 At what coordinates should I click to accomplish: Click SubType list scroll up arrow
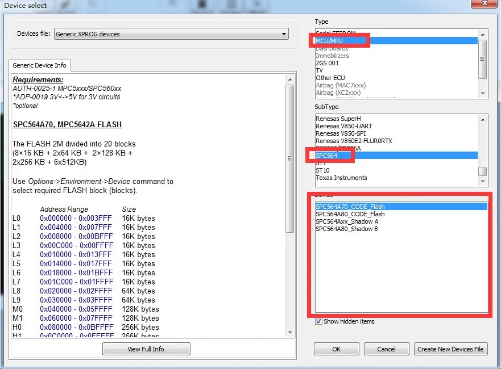pyautogui.click(x=483, y=120)
